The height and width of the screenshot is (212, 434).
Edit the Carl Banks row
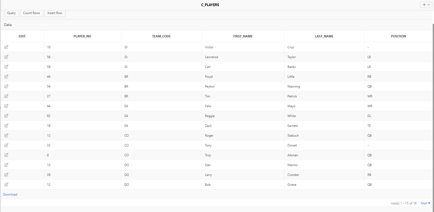(6, 67)
